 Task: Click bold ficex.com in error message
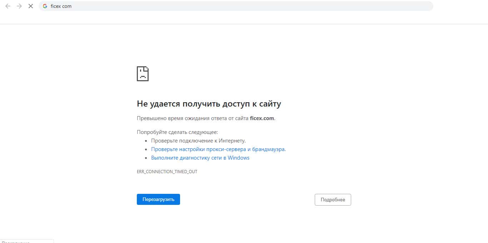[262, 118]
